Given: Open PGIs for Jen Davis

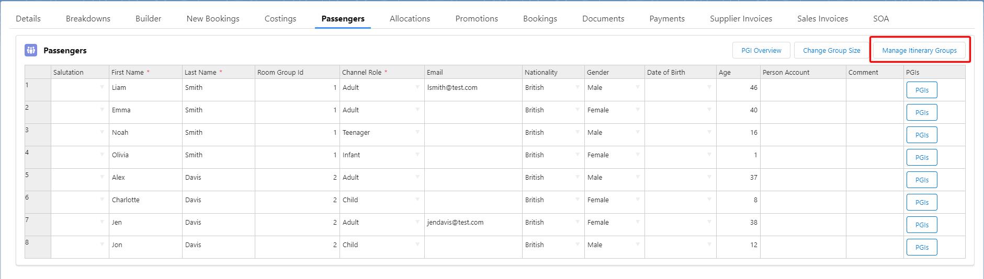Looking at the screenshot, I should pyautogui.click(x=922, y=225).
